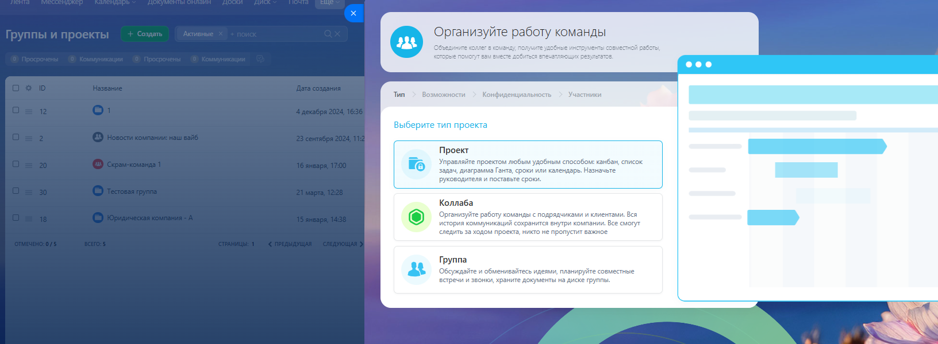Open the Ещё dropdown menu
Screen dimensions: 938x344
329,2
